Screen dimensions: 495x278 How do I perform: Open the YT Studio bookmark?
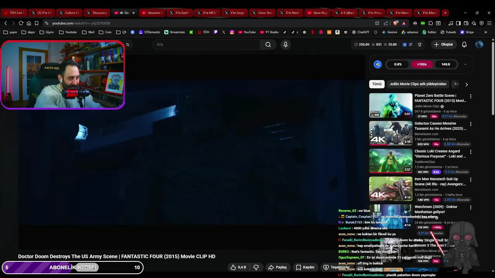click(269, 32)
